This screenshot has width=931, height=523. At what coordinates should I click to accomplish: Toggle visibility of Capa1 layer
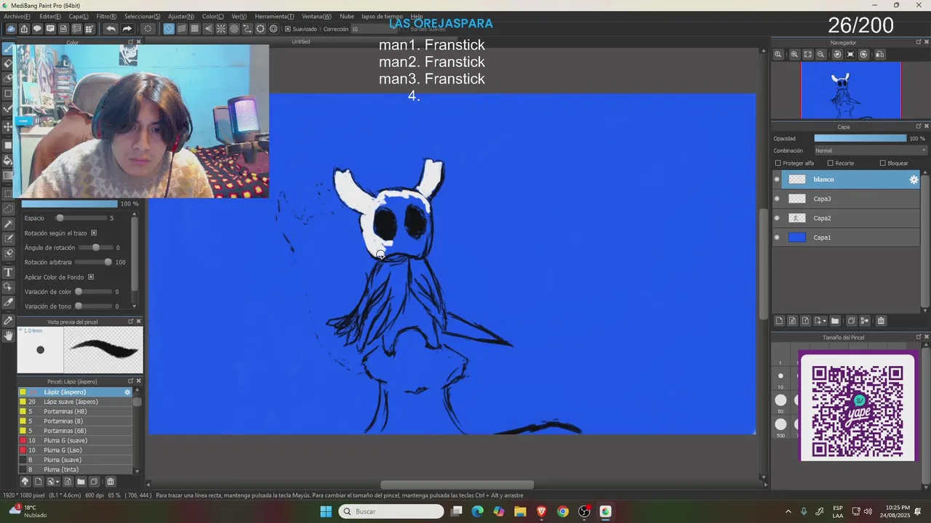[x=777, y=238]
